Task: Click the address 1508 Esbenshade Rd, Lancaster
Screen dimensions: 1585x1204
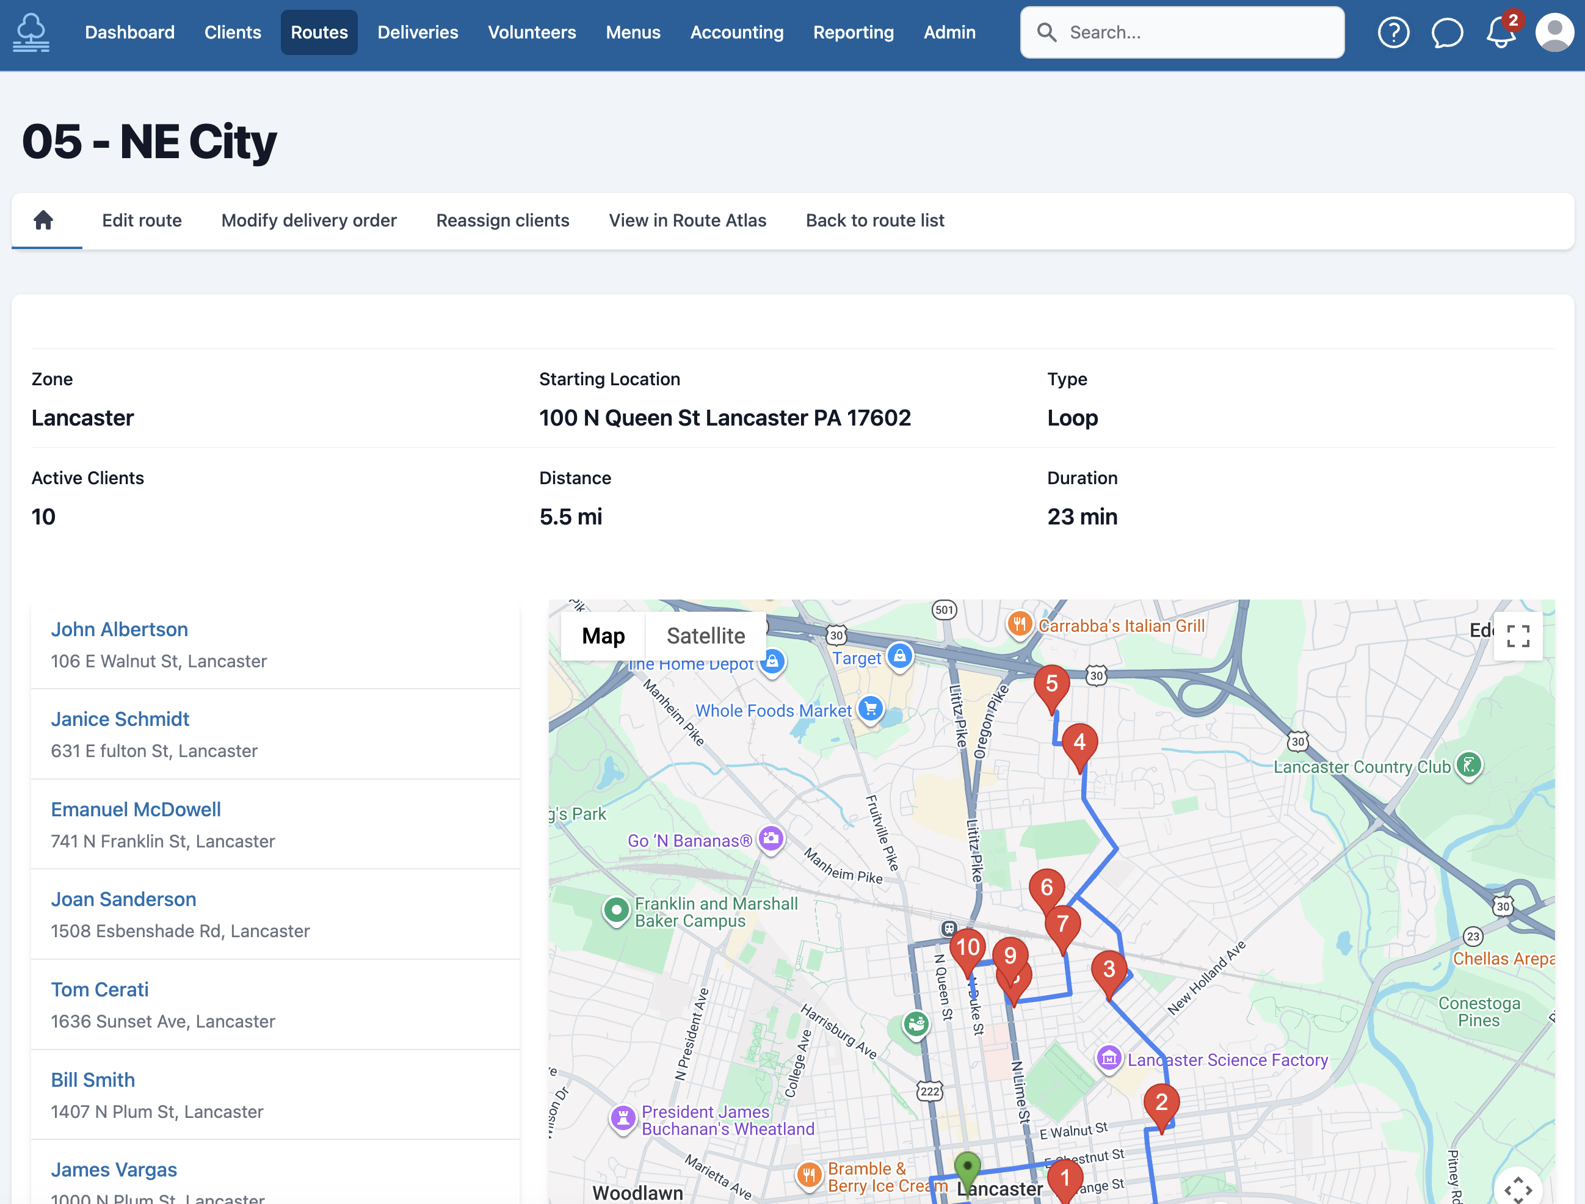Action: pos(180,930)
